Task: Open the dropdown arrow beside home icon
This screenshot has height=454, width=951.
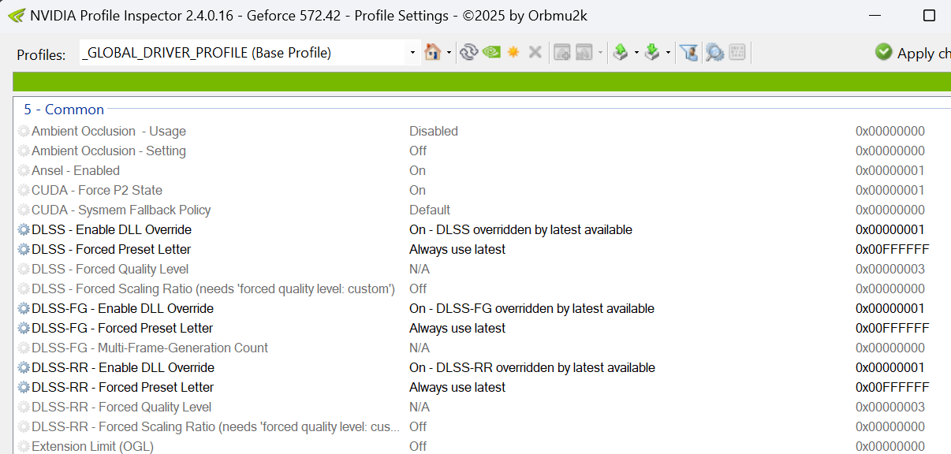Action: click(449, 53)
